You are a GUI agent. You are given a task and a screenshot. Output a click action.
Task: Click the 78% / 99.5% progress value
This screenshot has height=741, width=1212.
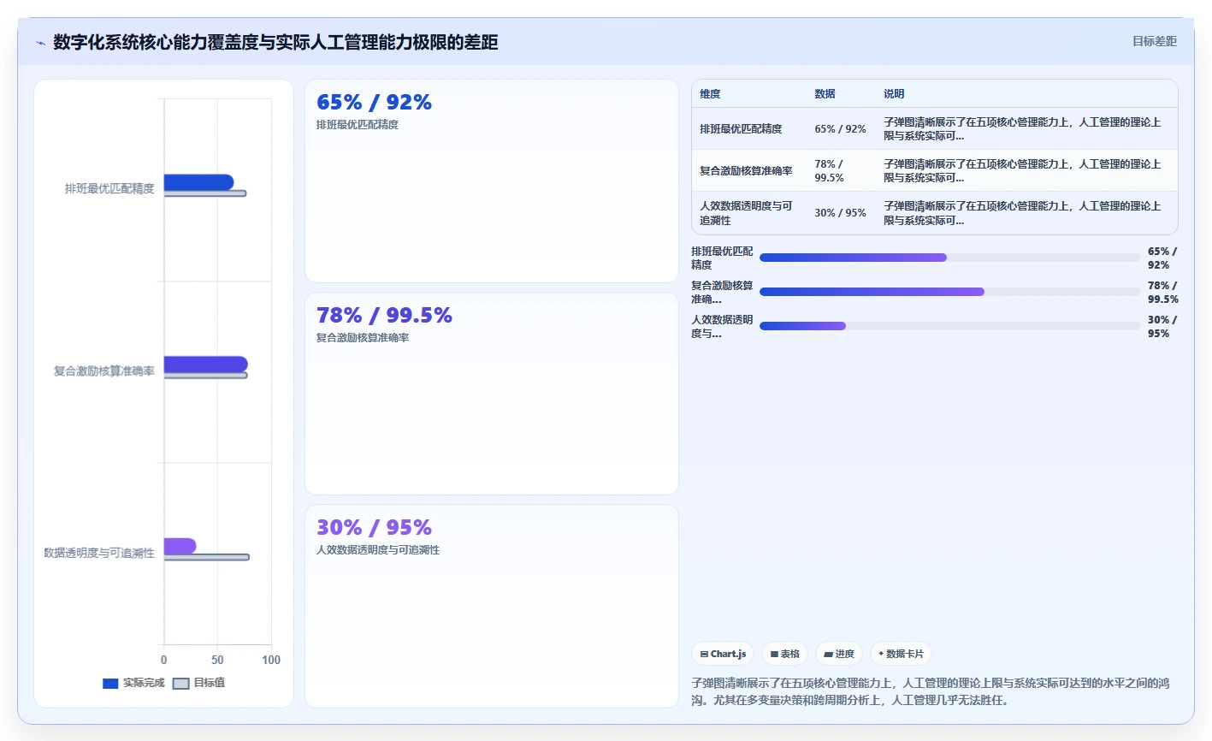[x=1163, y=293]
